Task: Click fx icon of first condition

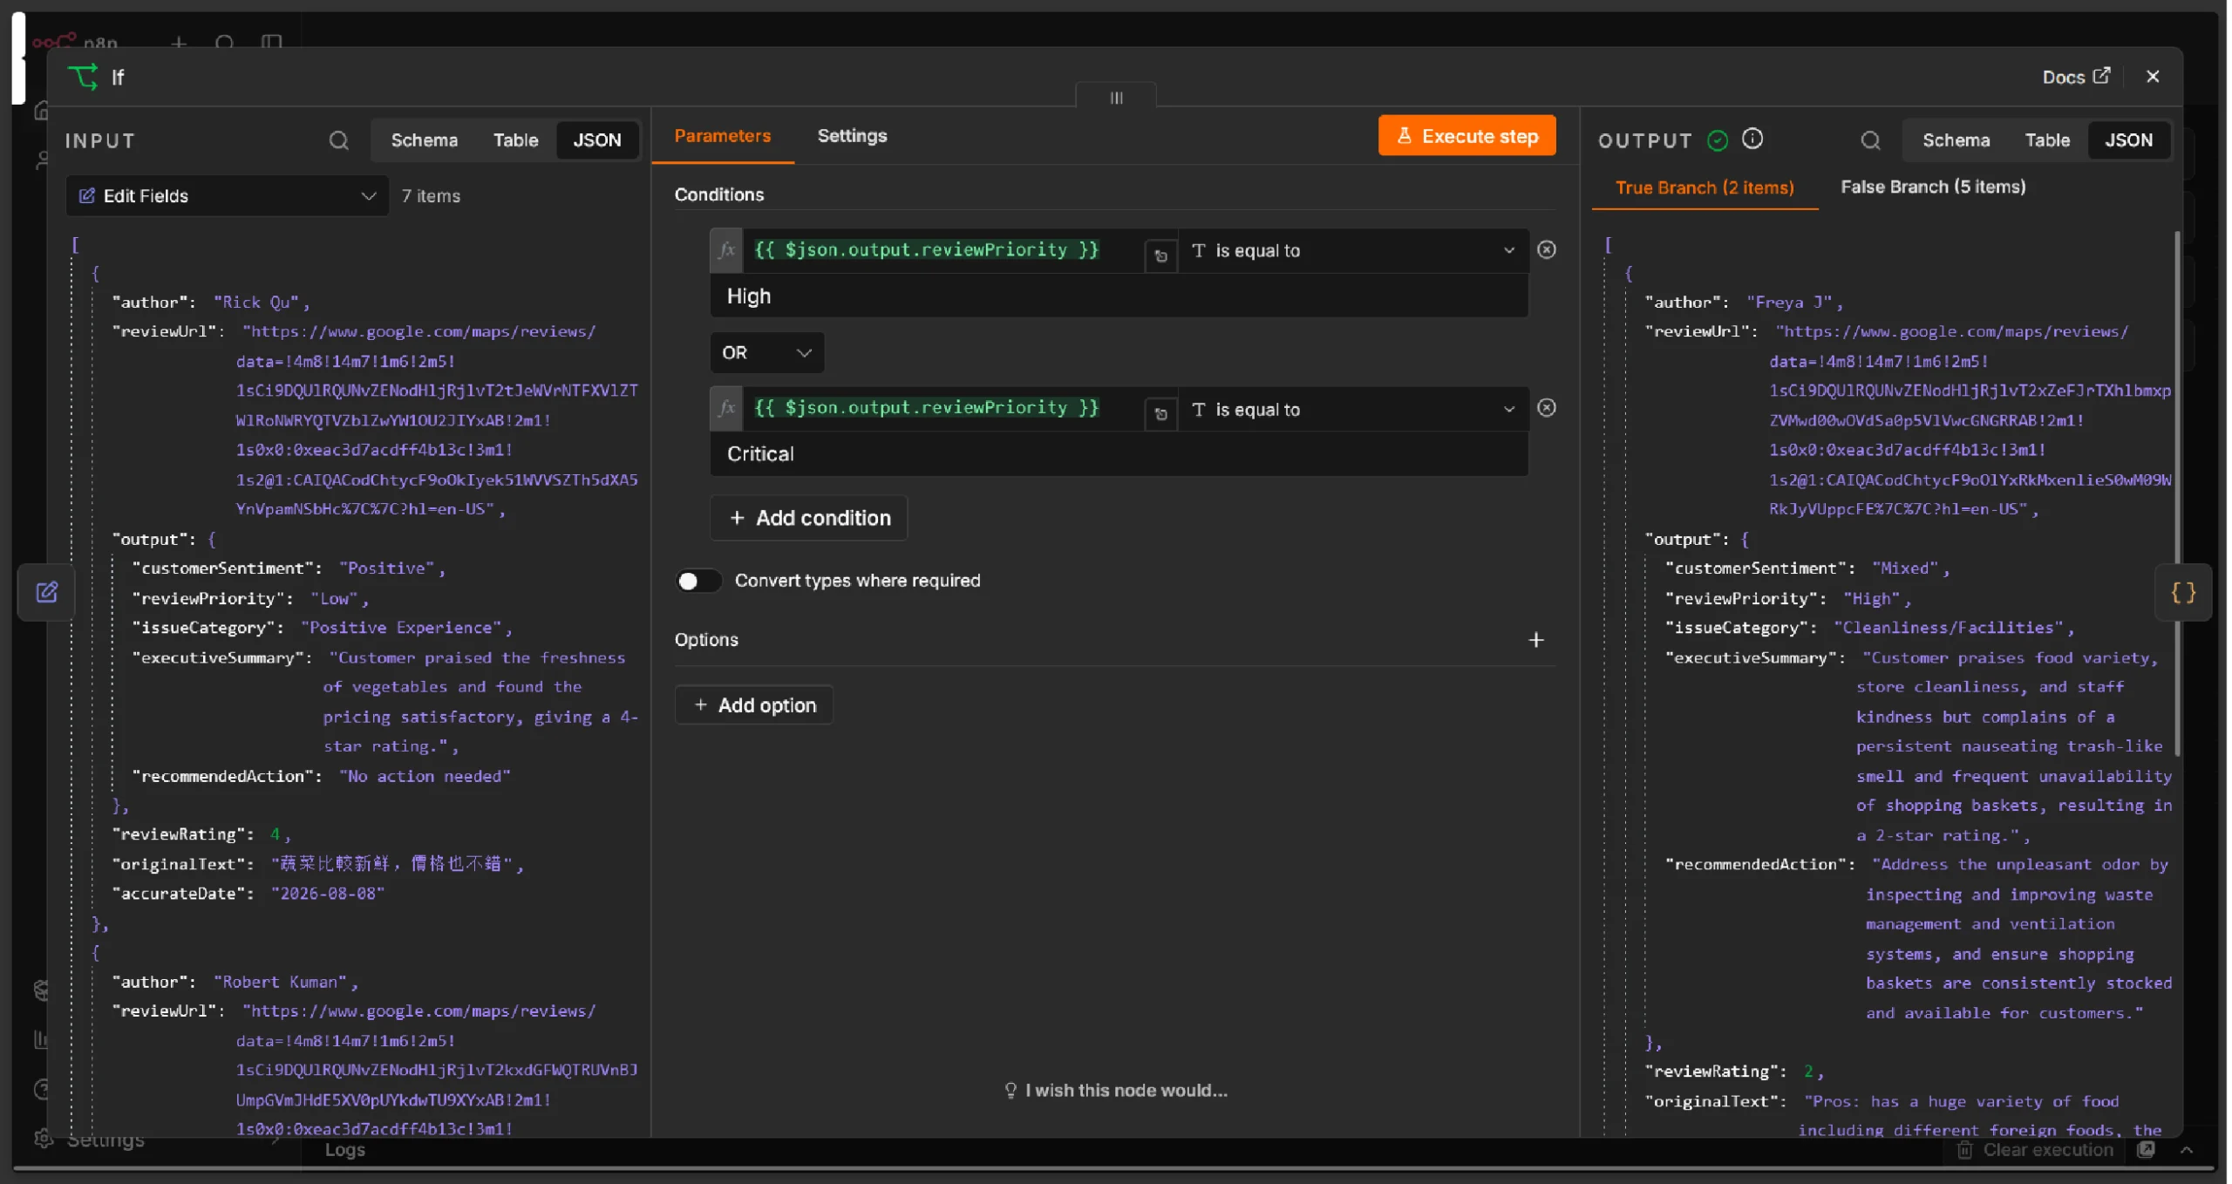Action: tap(726, 251)
